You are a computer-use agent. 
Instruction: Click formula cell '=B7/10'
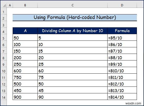pos(122,51)
